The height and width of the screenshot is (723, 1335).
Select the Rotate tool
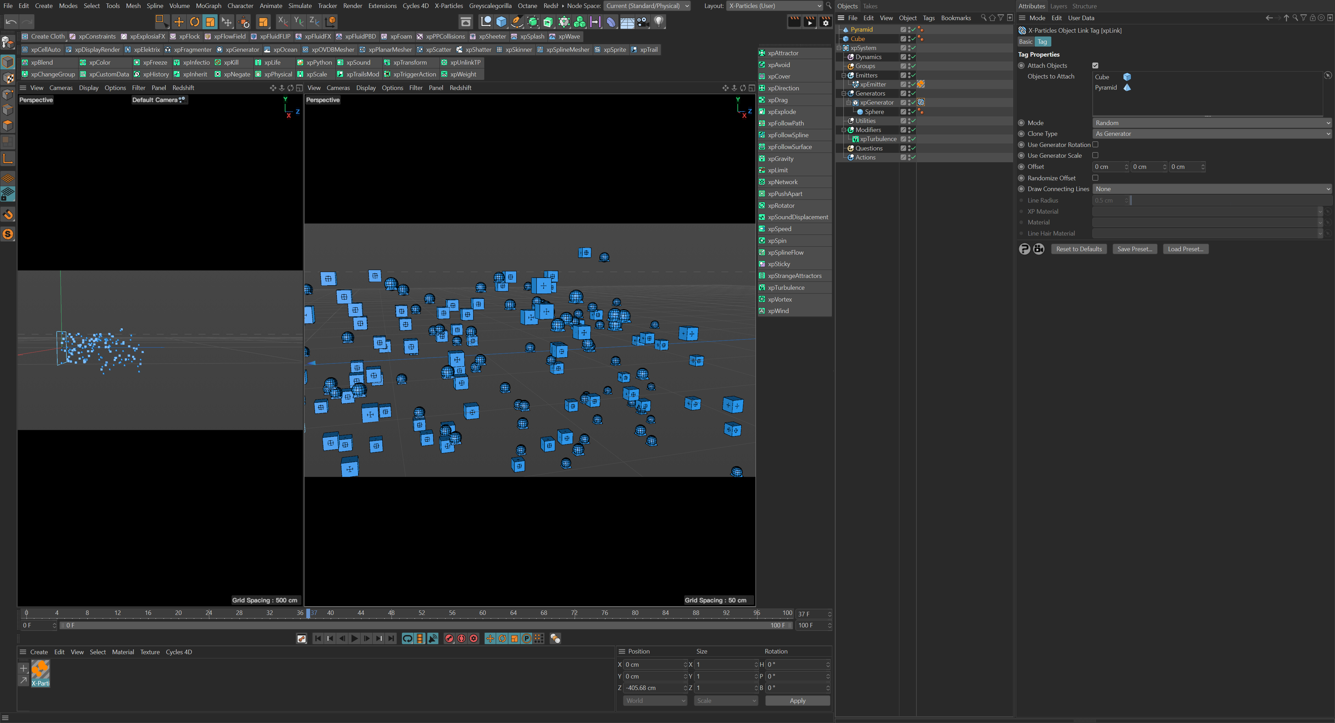tap(194, 21)
